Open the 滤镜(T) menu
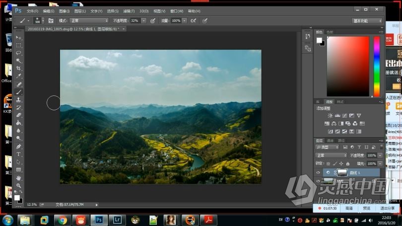The width and height of the screenshot is (402, 226). pyautogui.click(x=129, y=11)
